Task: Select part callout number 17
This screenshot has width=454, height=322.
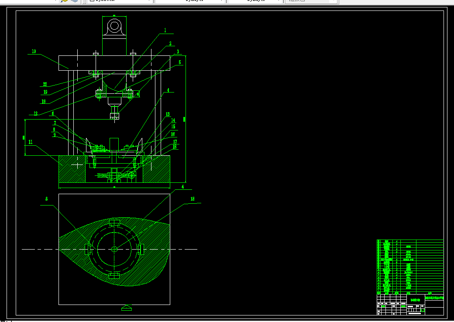Action: pos(175,142)
